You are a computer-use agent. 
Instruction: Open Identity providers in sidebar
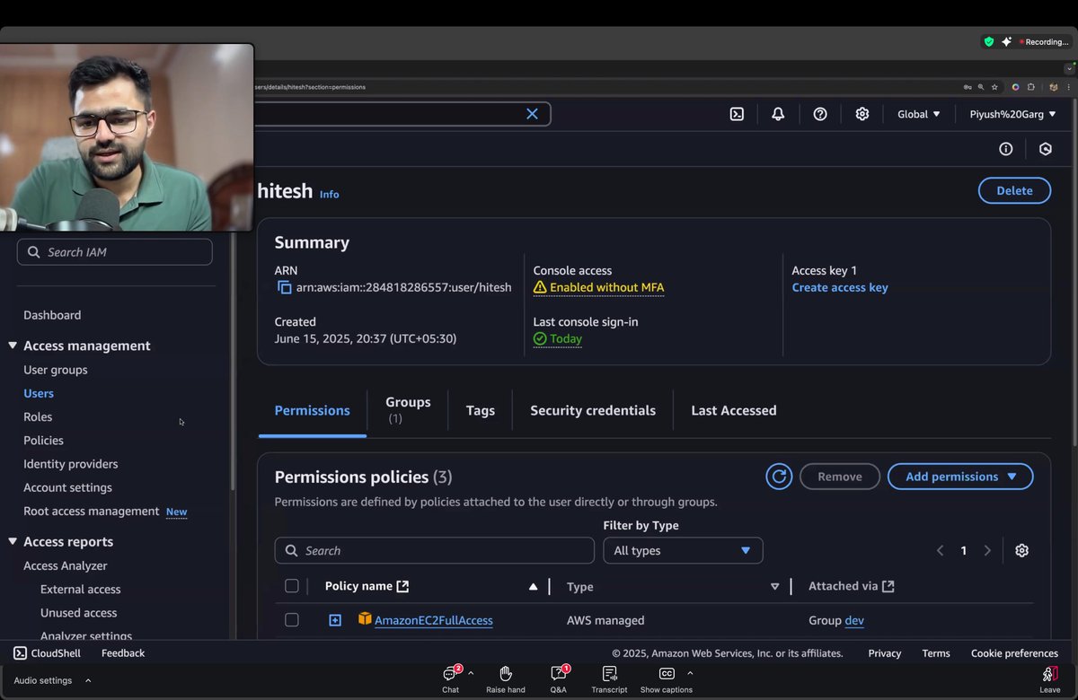coord(71,464)
